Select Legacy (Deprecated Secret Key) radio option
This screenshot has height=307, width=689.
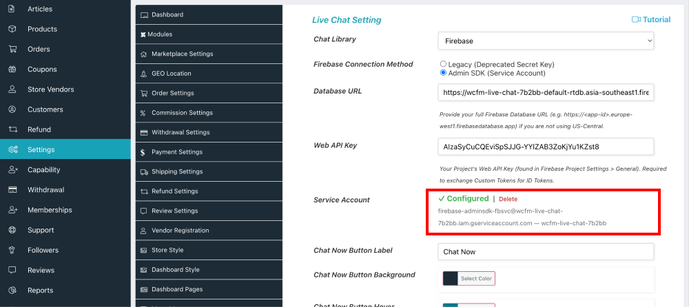coord(443,64)
